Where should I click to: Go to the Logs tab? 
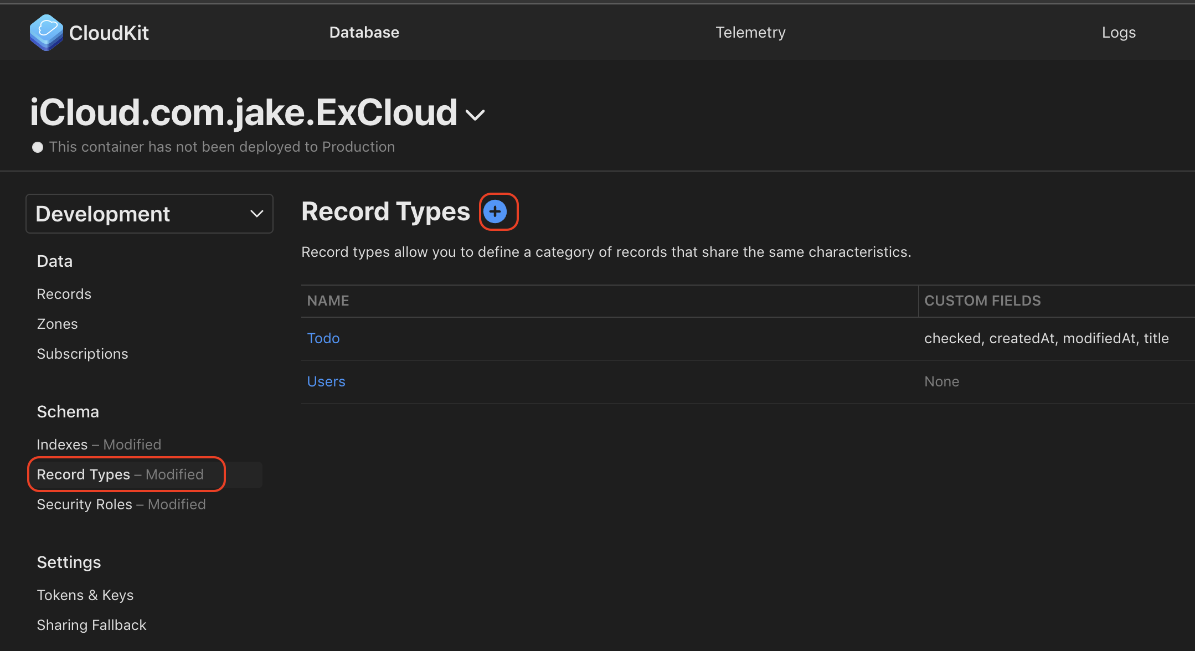click(x=1119, y=33)
